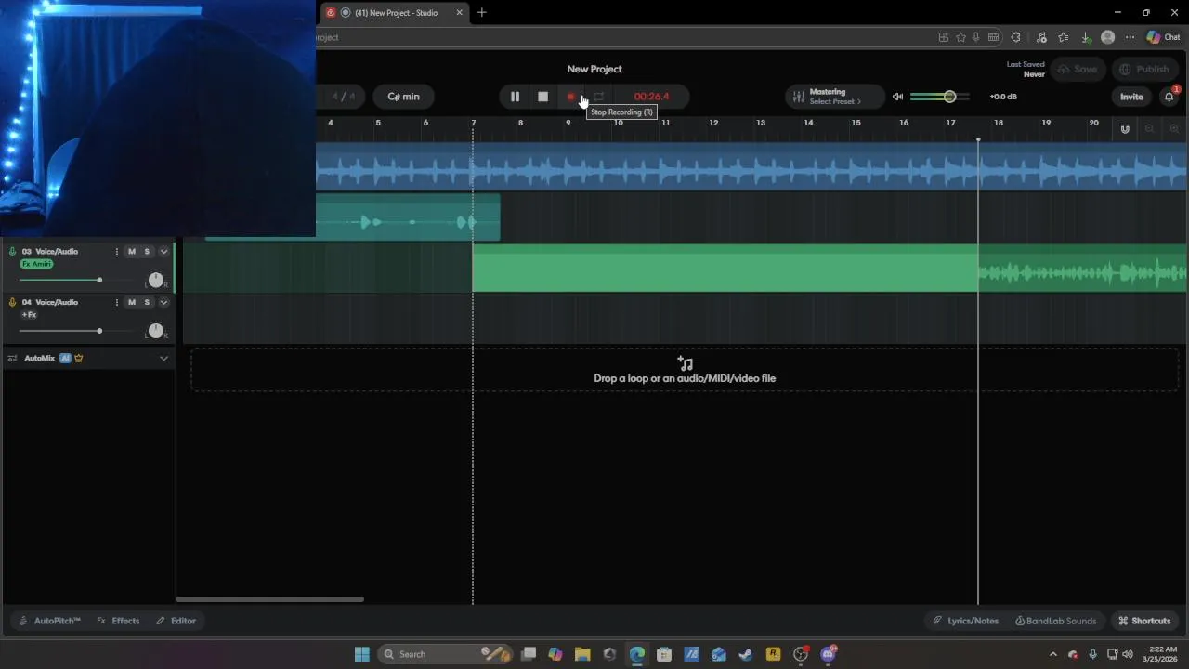
Task: Open the Mastering preset selector
Action: tap(834, 97)
